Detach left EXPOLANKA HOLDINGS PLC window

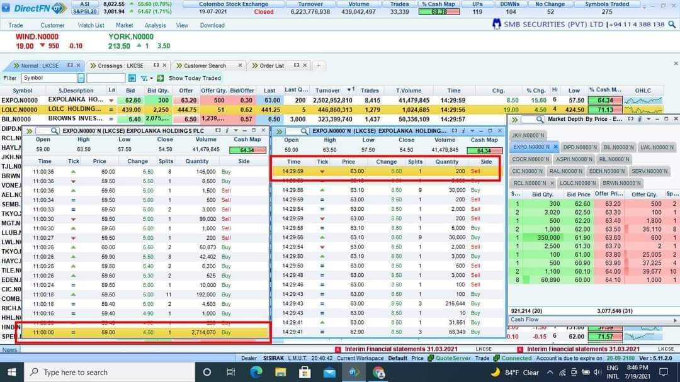[x=218, y=130]
